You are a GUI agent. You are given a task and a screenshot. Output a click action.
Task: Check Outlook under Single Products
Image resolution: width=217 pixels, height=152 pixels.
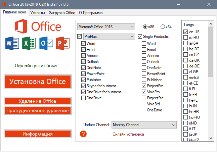144,62
